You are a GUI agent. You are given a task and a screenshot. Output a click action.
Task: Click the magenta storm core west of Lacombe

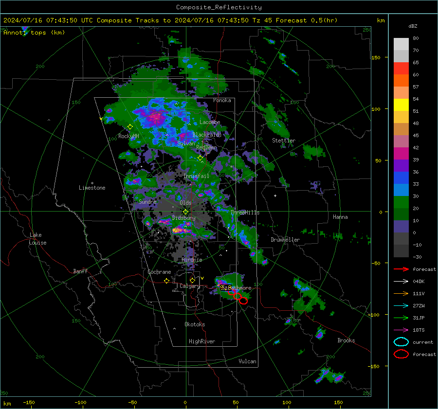[x=156, y=116]
